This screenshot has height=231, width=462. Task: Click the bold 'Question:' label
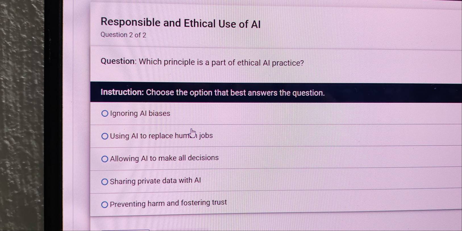click(x=119, y=61)
